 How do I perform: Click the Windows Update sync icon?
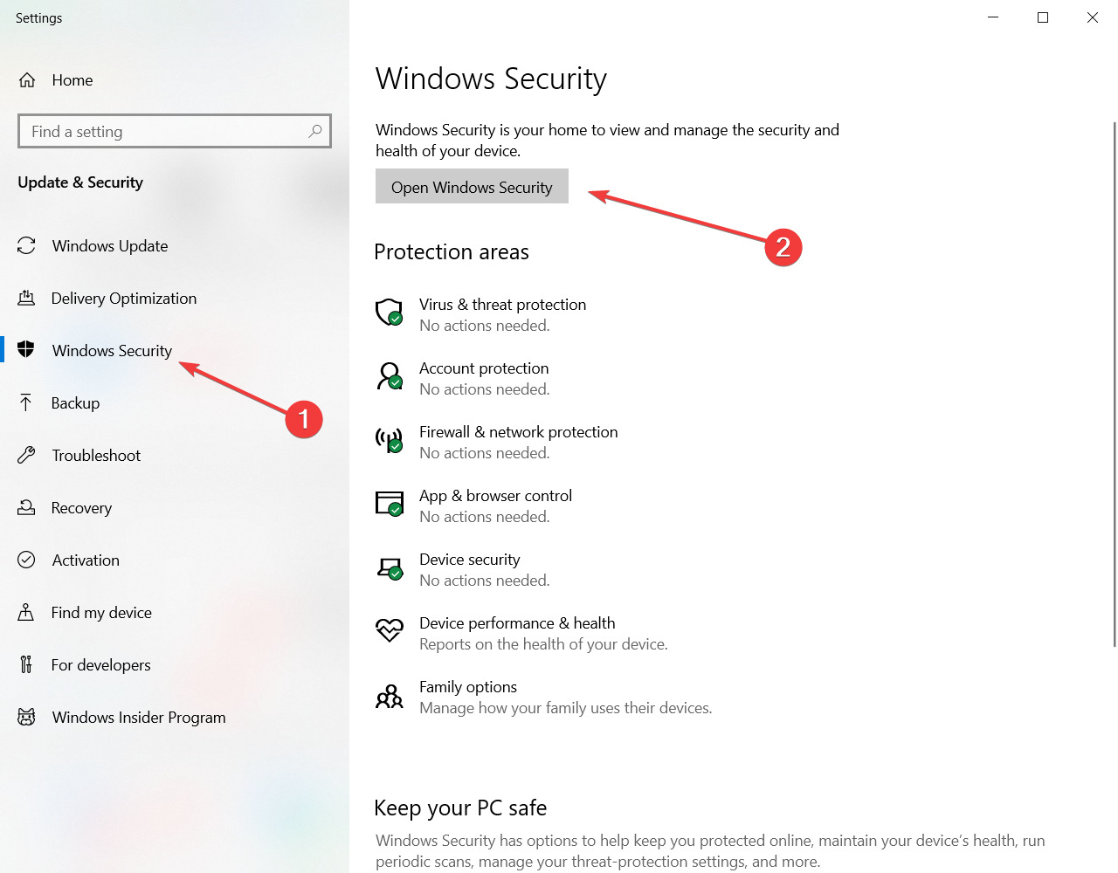[26, 245]
